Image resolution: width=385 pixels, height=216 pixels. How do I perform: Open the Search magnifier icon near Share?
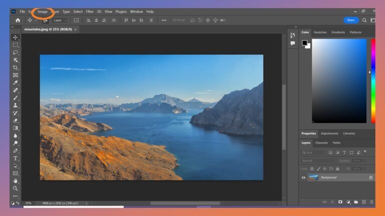click(364, 20)
